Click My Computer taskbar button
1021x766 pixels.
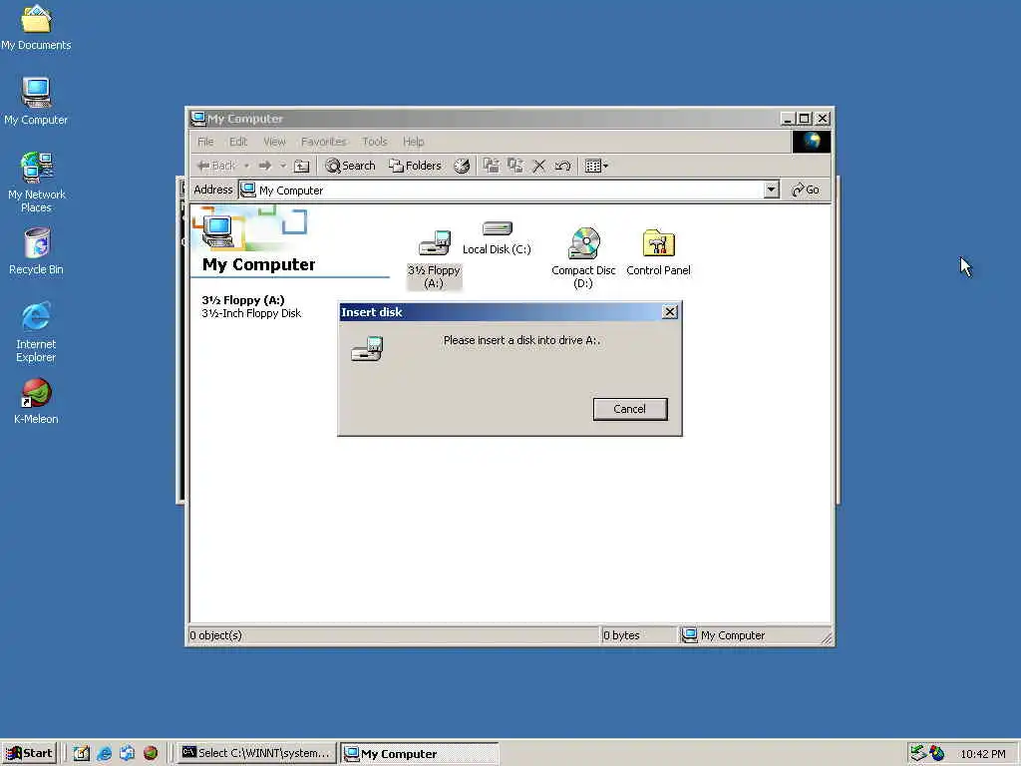[x=420, y=753]
